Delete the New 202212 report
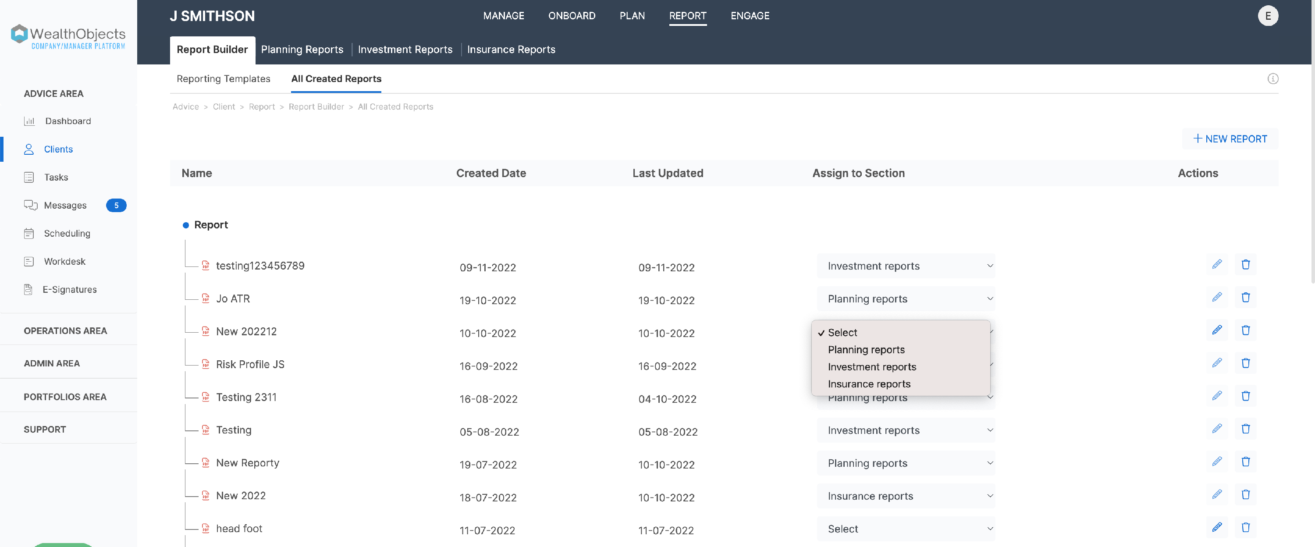Viewport: 1315px width, 547px height. pos(1246,330)
